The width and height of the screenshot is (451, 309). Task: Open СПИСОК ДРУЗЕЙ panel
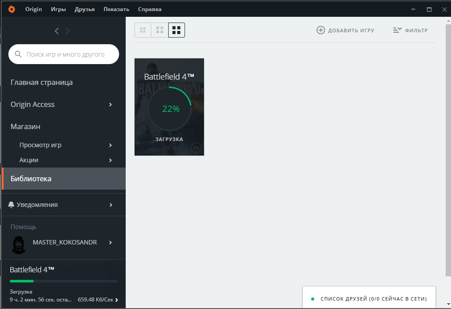[369, 298]
